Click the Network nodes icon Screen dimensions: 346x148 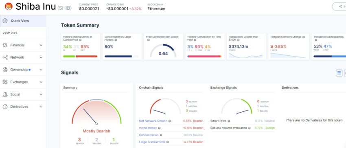pyautogui.click(x=5, y=57)
